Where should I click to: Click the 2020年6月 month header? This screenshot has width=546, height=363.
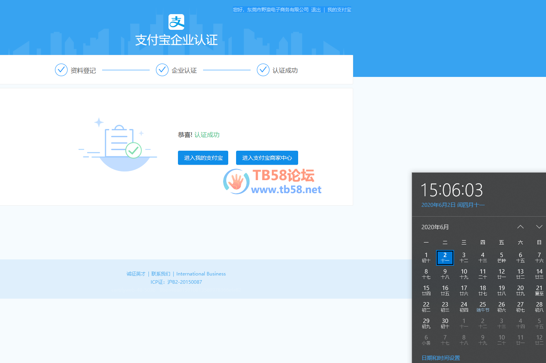tap(435, 227)
